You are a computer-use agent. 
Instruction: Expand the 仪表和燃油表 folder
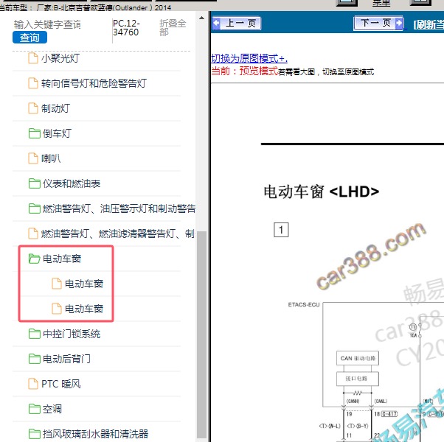tap(72, 183)
